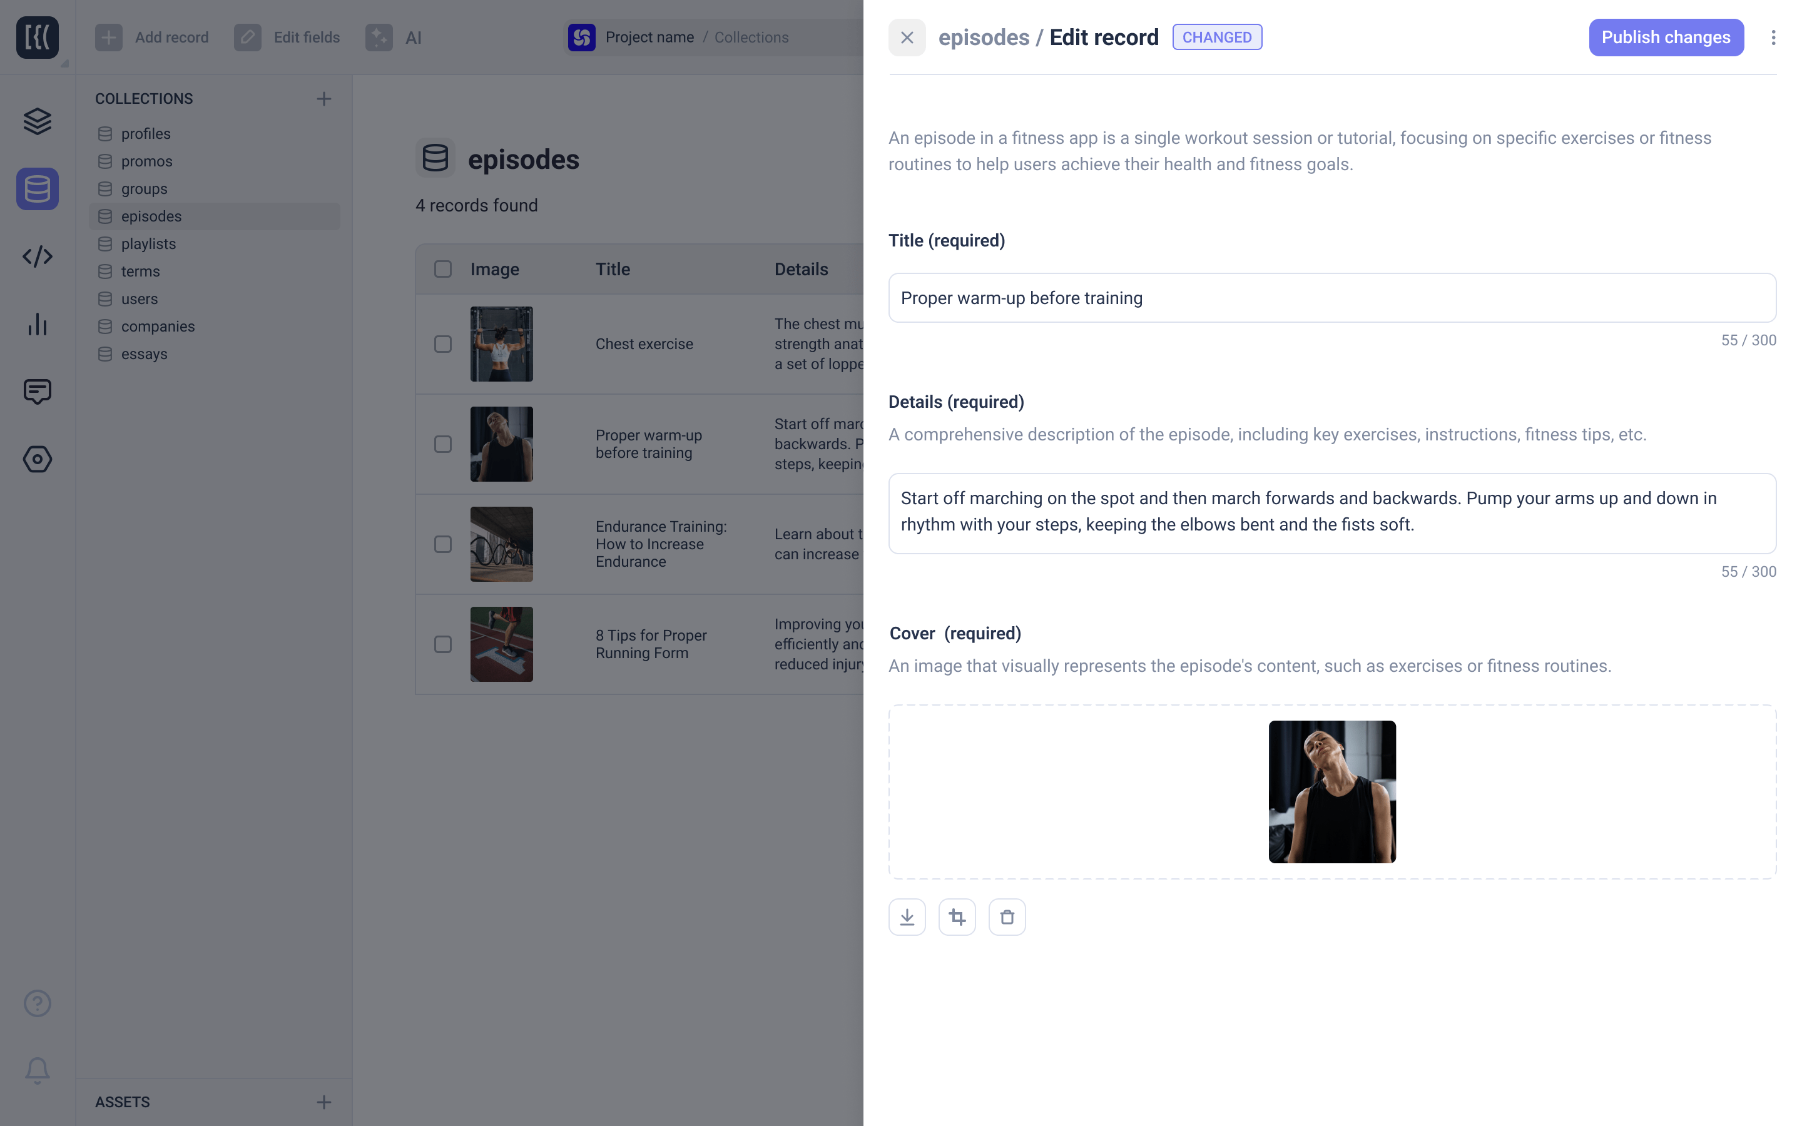Click the Title input field
The image size is (1802, 1126).
coord(1332,297)
